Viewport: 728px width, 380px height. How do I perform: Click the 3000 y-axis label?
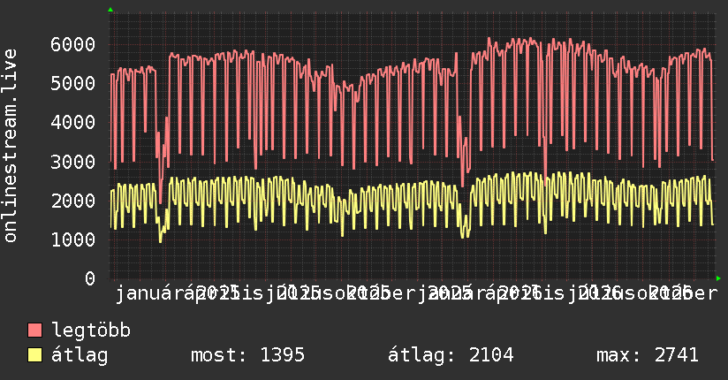73,162
